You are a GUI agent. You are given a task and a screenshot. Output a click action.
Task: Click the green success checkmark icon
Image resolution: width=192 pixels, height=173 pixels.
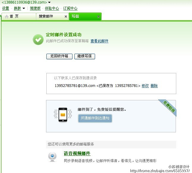click(38, 39)
